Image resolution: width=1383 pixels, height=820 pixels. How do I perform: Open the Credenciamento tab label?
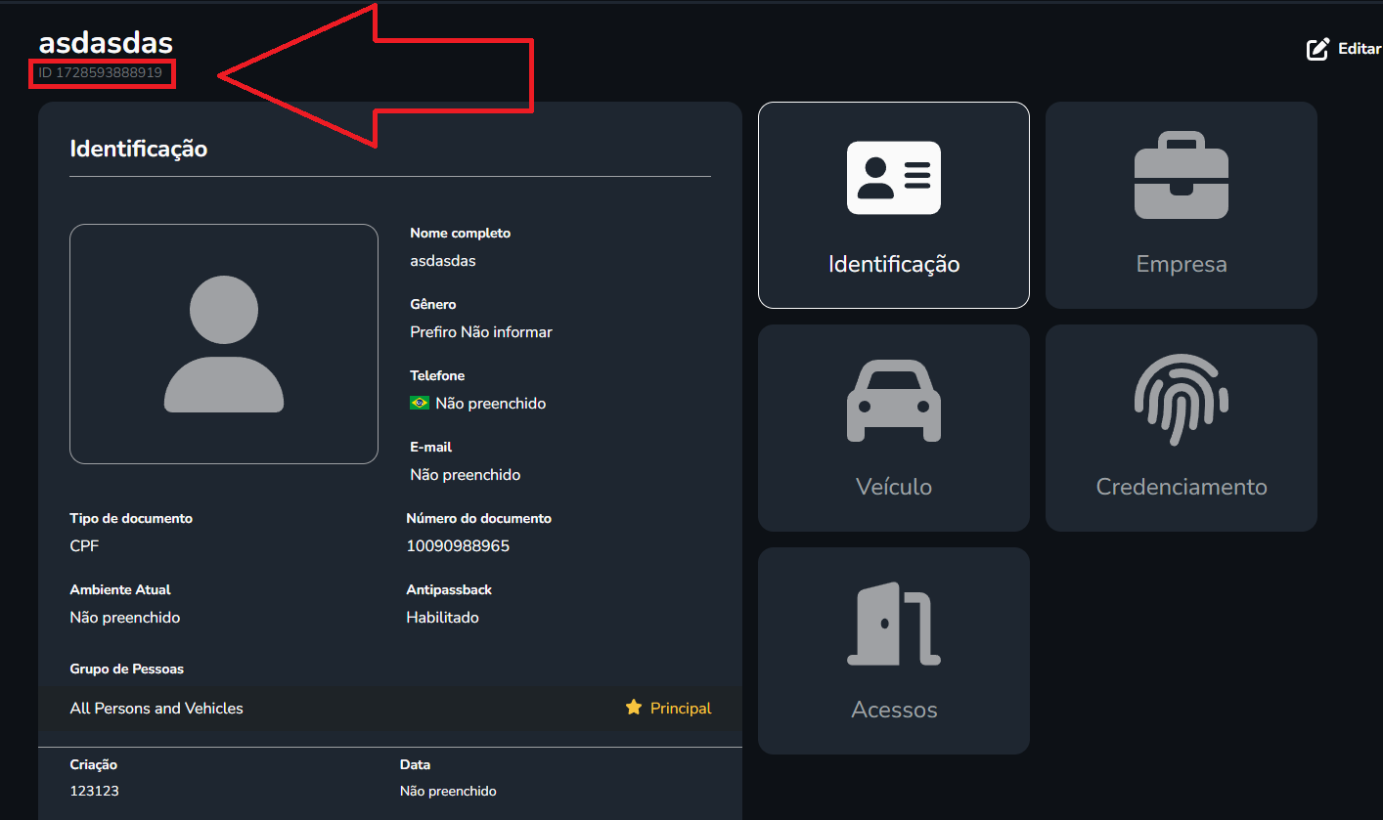click(1182, 487)
